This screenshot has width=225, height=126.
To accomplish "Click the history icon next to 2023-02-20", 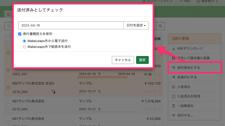I will point(99,74).
